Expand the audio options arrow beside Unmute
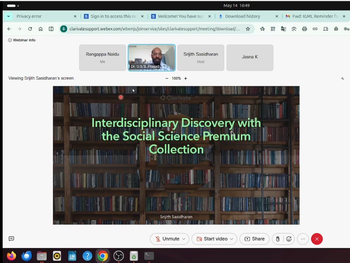This screenshot has width=350, height=263. pyautogui.click(x=184, y=239)
